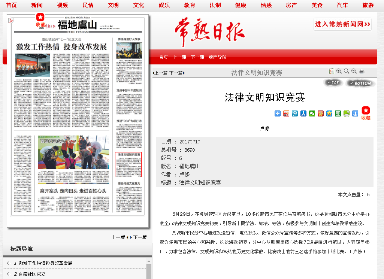Click the light-green message share icon
The height and width of the screenshot is (279, 384).
(x=347, y=113)
